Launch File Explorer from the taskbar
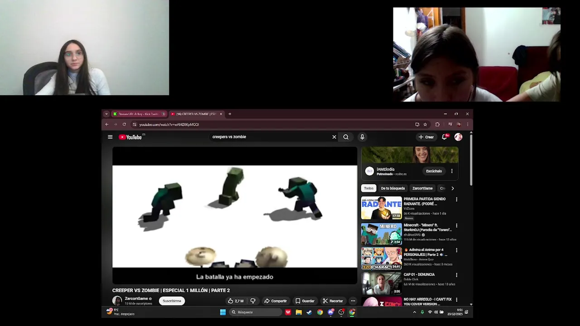This screenshot has height=326, width=580. (299, 312)
